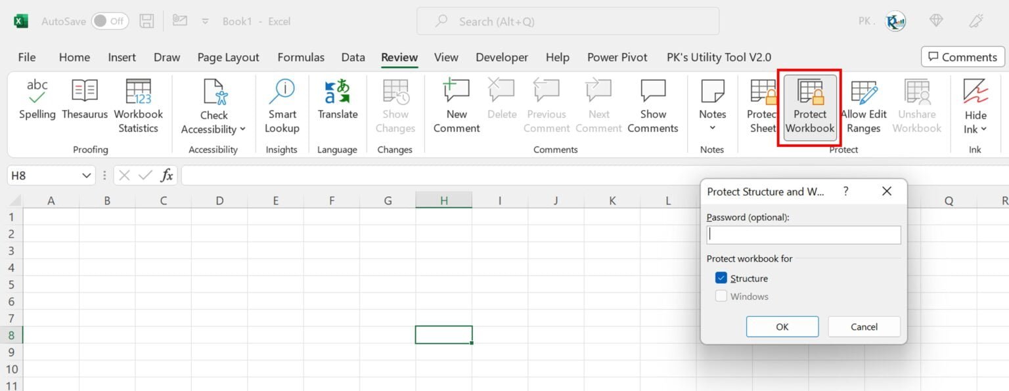The height and width of the screenshot is (391, 1009).
Task: Translate selected text
Action: (x=337, y=104)
